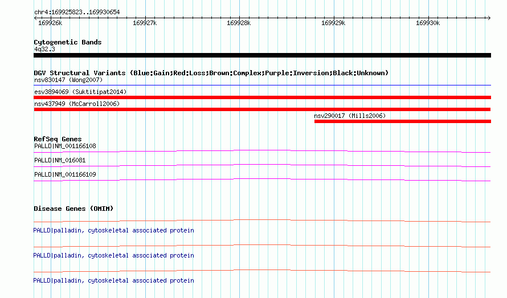Open the nsv437949 (McCarroll2006) variant label
Viewport: 507px width, 298px height.
pos(77,104)
